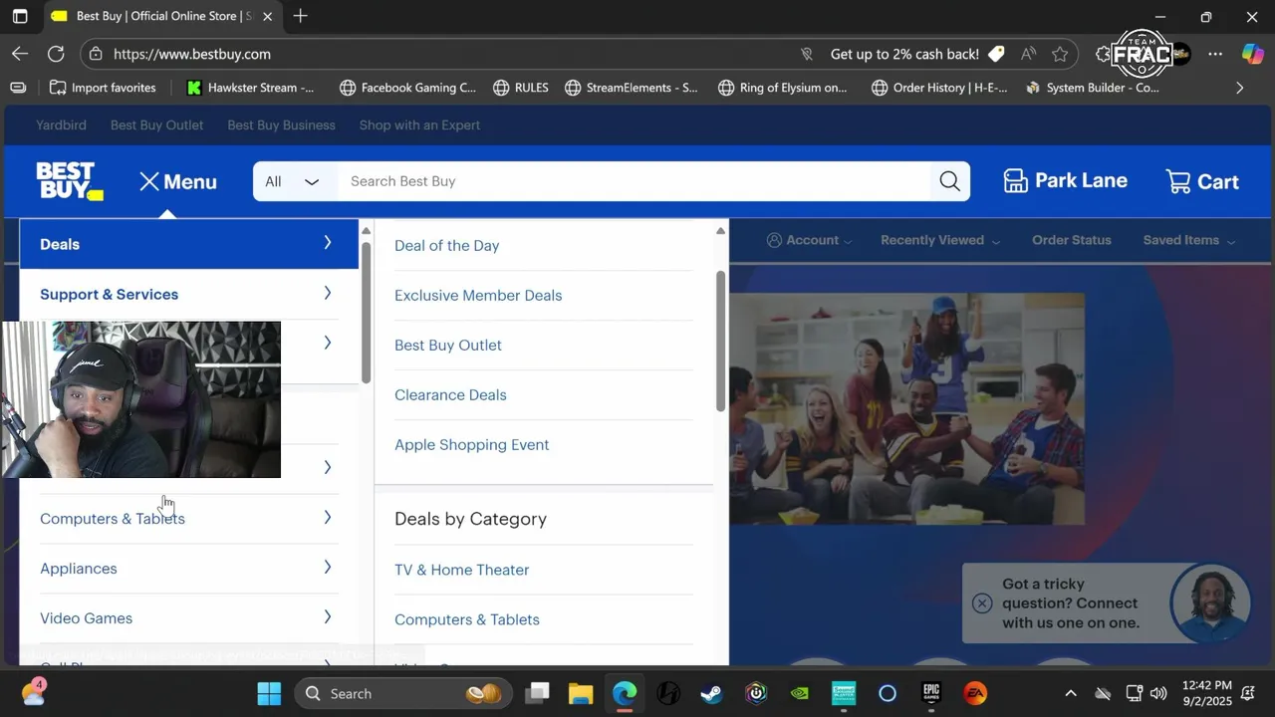Open the favorites bar toggle icon
The image size is (1275, 717).
point(18,88)
